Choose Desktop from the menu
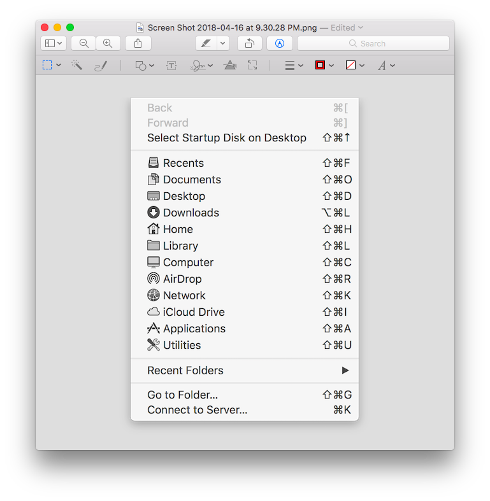This screenshot has height=501, width=490. coord(245,196)
